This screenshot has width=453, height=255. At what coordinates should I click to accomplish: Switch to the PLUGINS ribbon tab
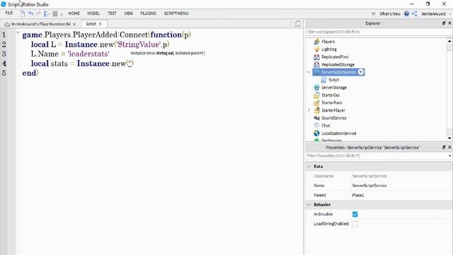point(148,13)
